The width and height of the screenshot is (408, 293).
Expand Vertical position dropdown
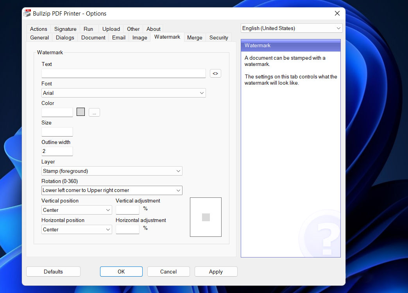(x=77, y=210)
